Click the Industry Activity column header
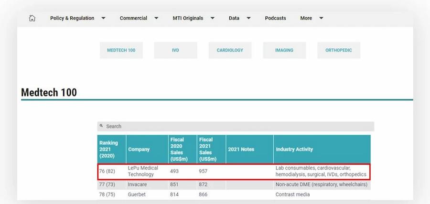 pos(322,149)
